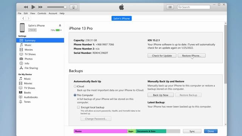
Task: Click the Sync button
Action: click(192, 131)
